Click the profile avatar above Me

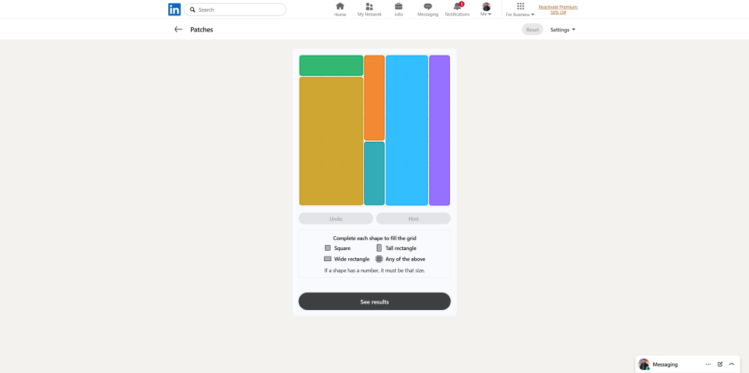coord(486,7)
